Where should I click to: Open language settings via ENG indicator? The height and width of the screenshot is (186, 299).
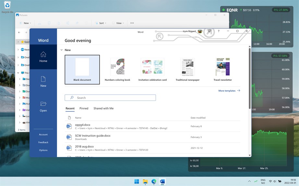pyautogui.click(x=263, y=181)
